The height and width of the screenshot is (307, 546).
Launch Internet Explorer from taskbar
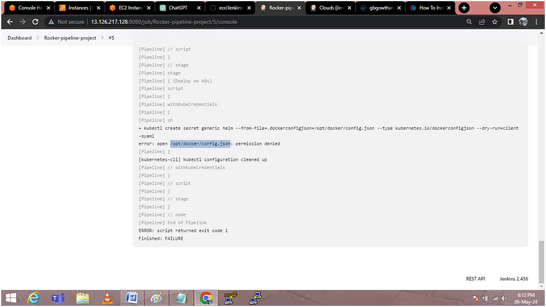[x=34, y=298]
